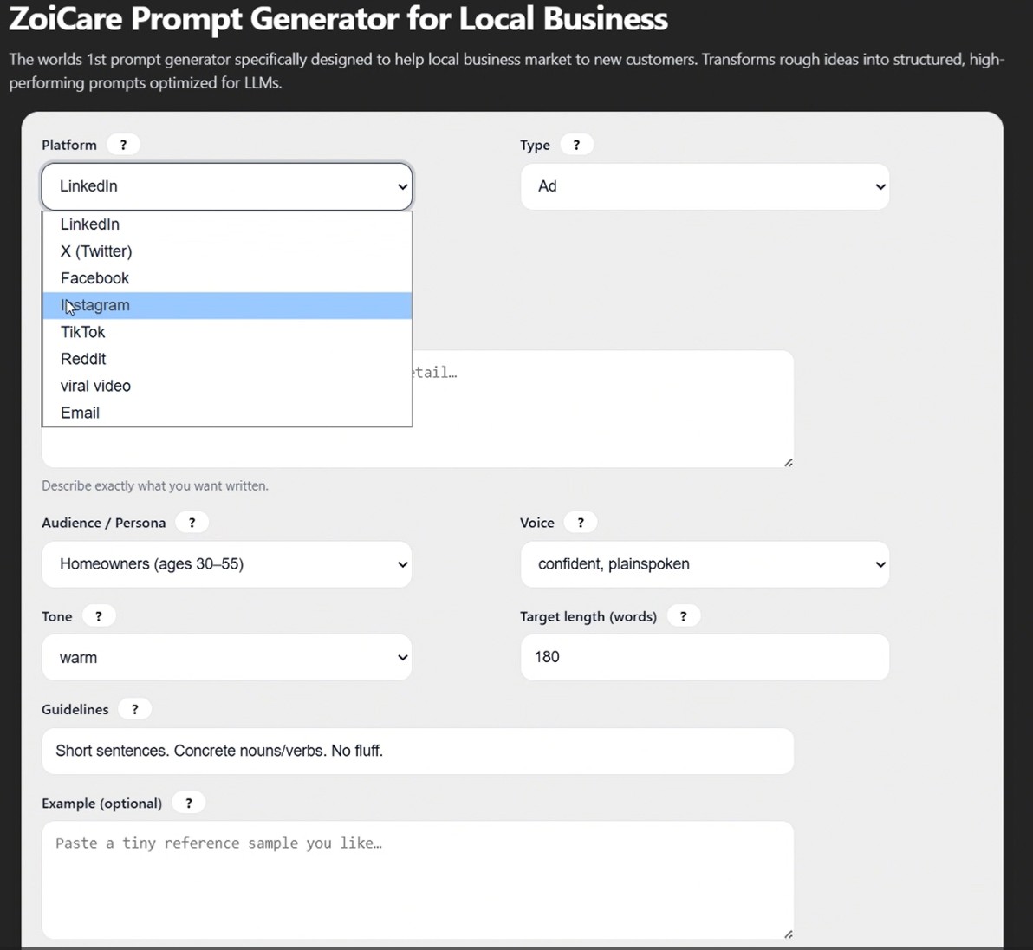Click the Target length field containing 180
Screen dimensions: 1033x950
point(705,657)
